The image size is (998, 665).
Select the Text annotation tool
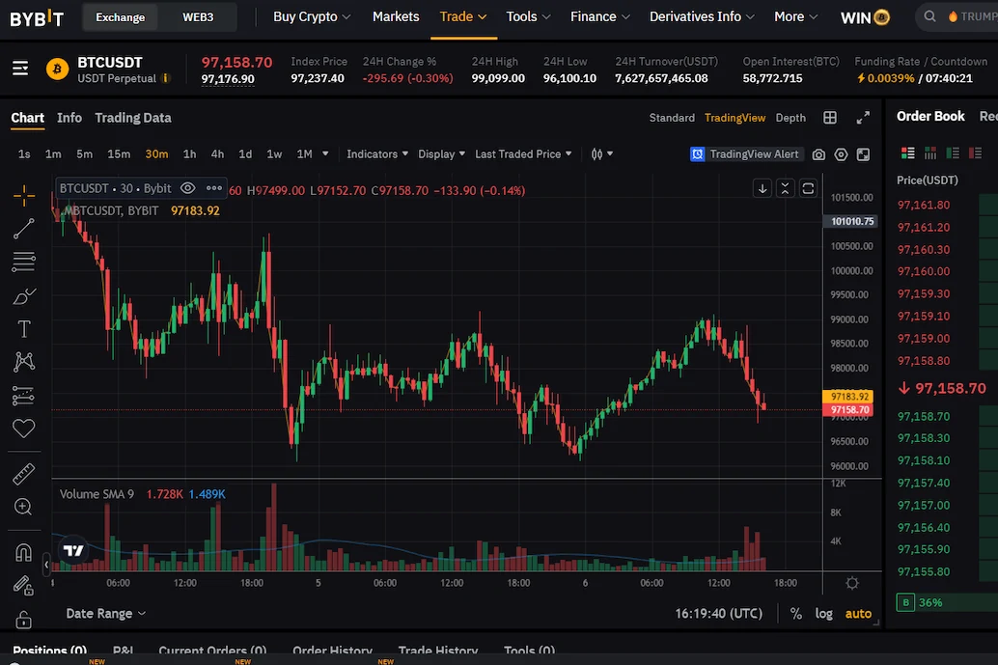pos(23,329)
